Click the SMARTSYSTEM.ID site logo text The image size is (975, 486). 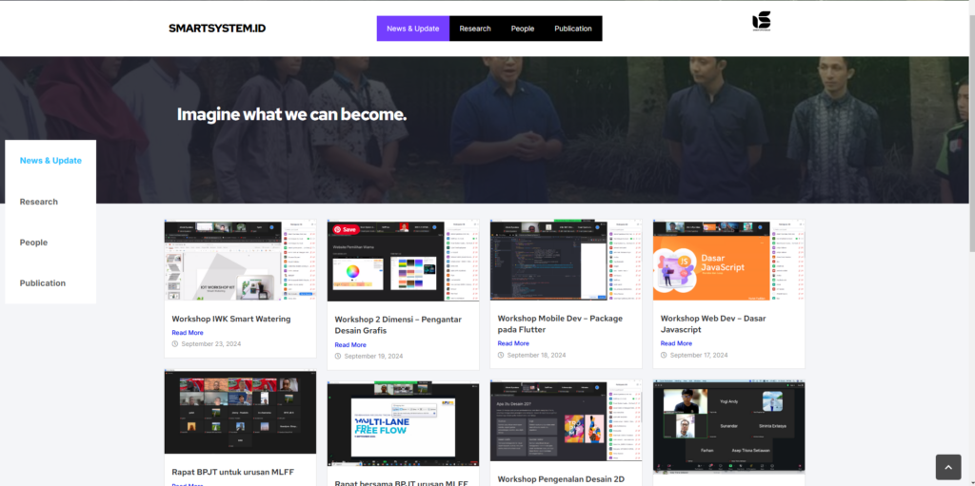(x=217, y=29)
